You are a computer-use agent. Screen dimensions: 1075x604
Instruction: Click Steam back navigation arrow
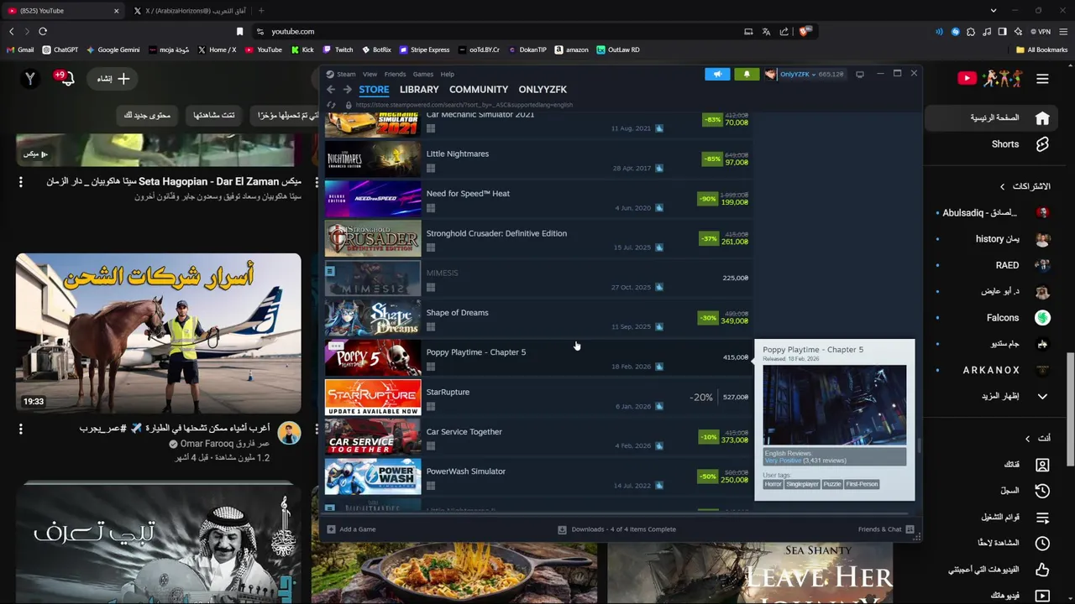point(331,90)
